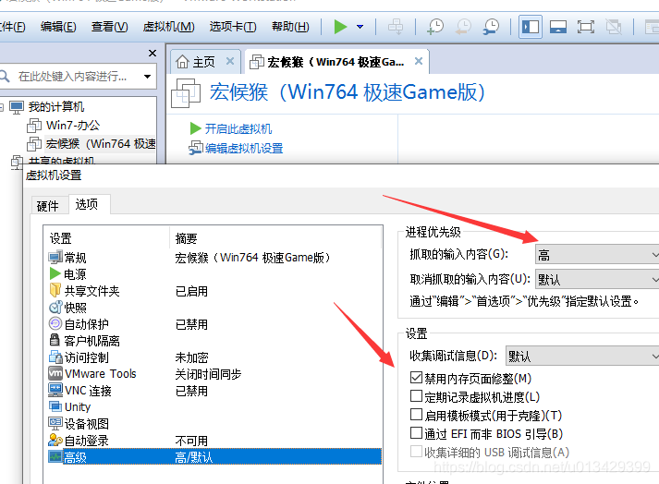Select 宏候猴 VM in the library tree

(92, 144)
